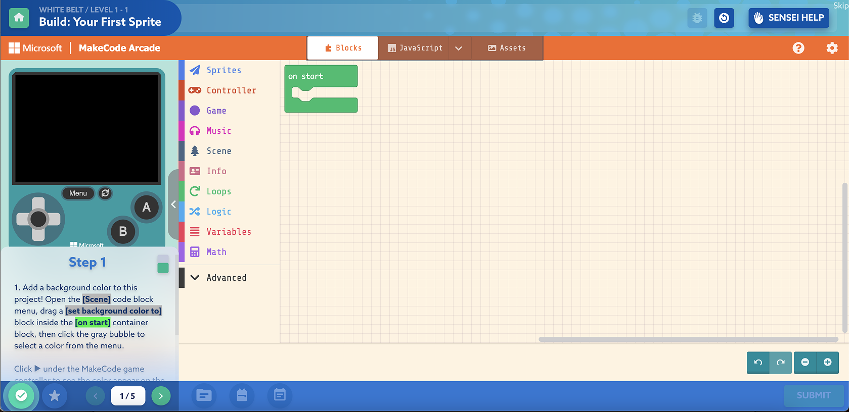Open the bug report icon

point(697,18)
